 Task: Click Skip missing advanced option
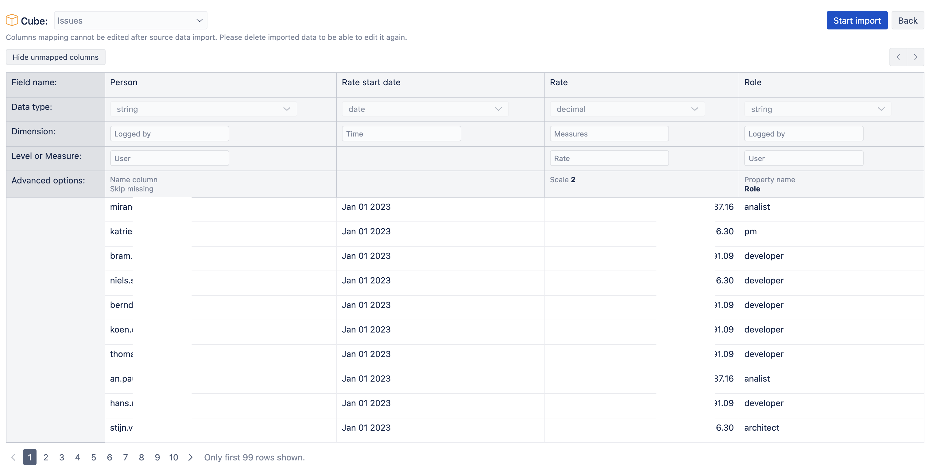[131, 189]
